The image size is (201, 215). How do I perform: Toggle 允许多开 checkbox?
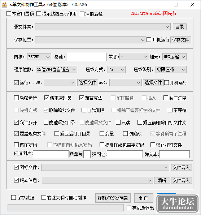tap(17, 122)
